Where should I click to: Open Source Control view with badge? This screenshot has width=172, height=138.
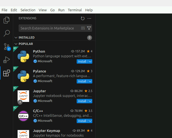click(6, 47)
